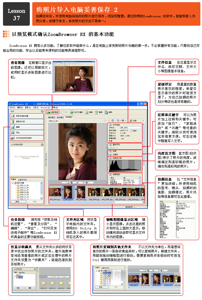Open the 帮助 menu
Image resolution: width=202 pixels, height=300 pixels.
(x=55, y=107)
